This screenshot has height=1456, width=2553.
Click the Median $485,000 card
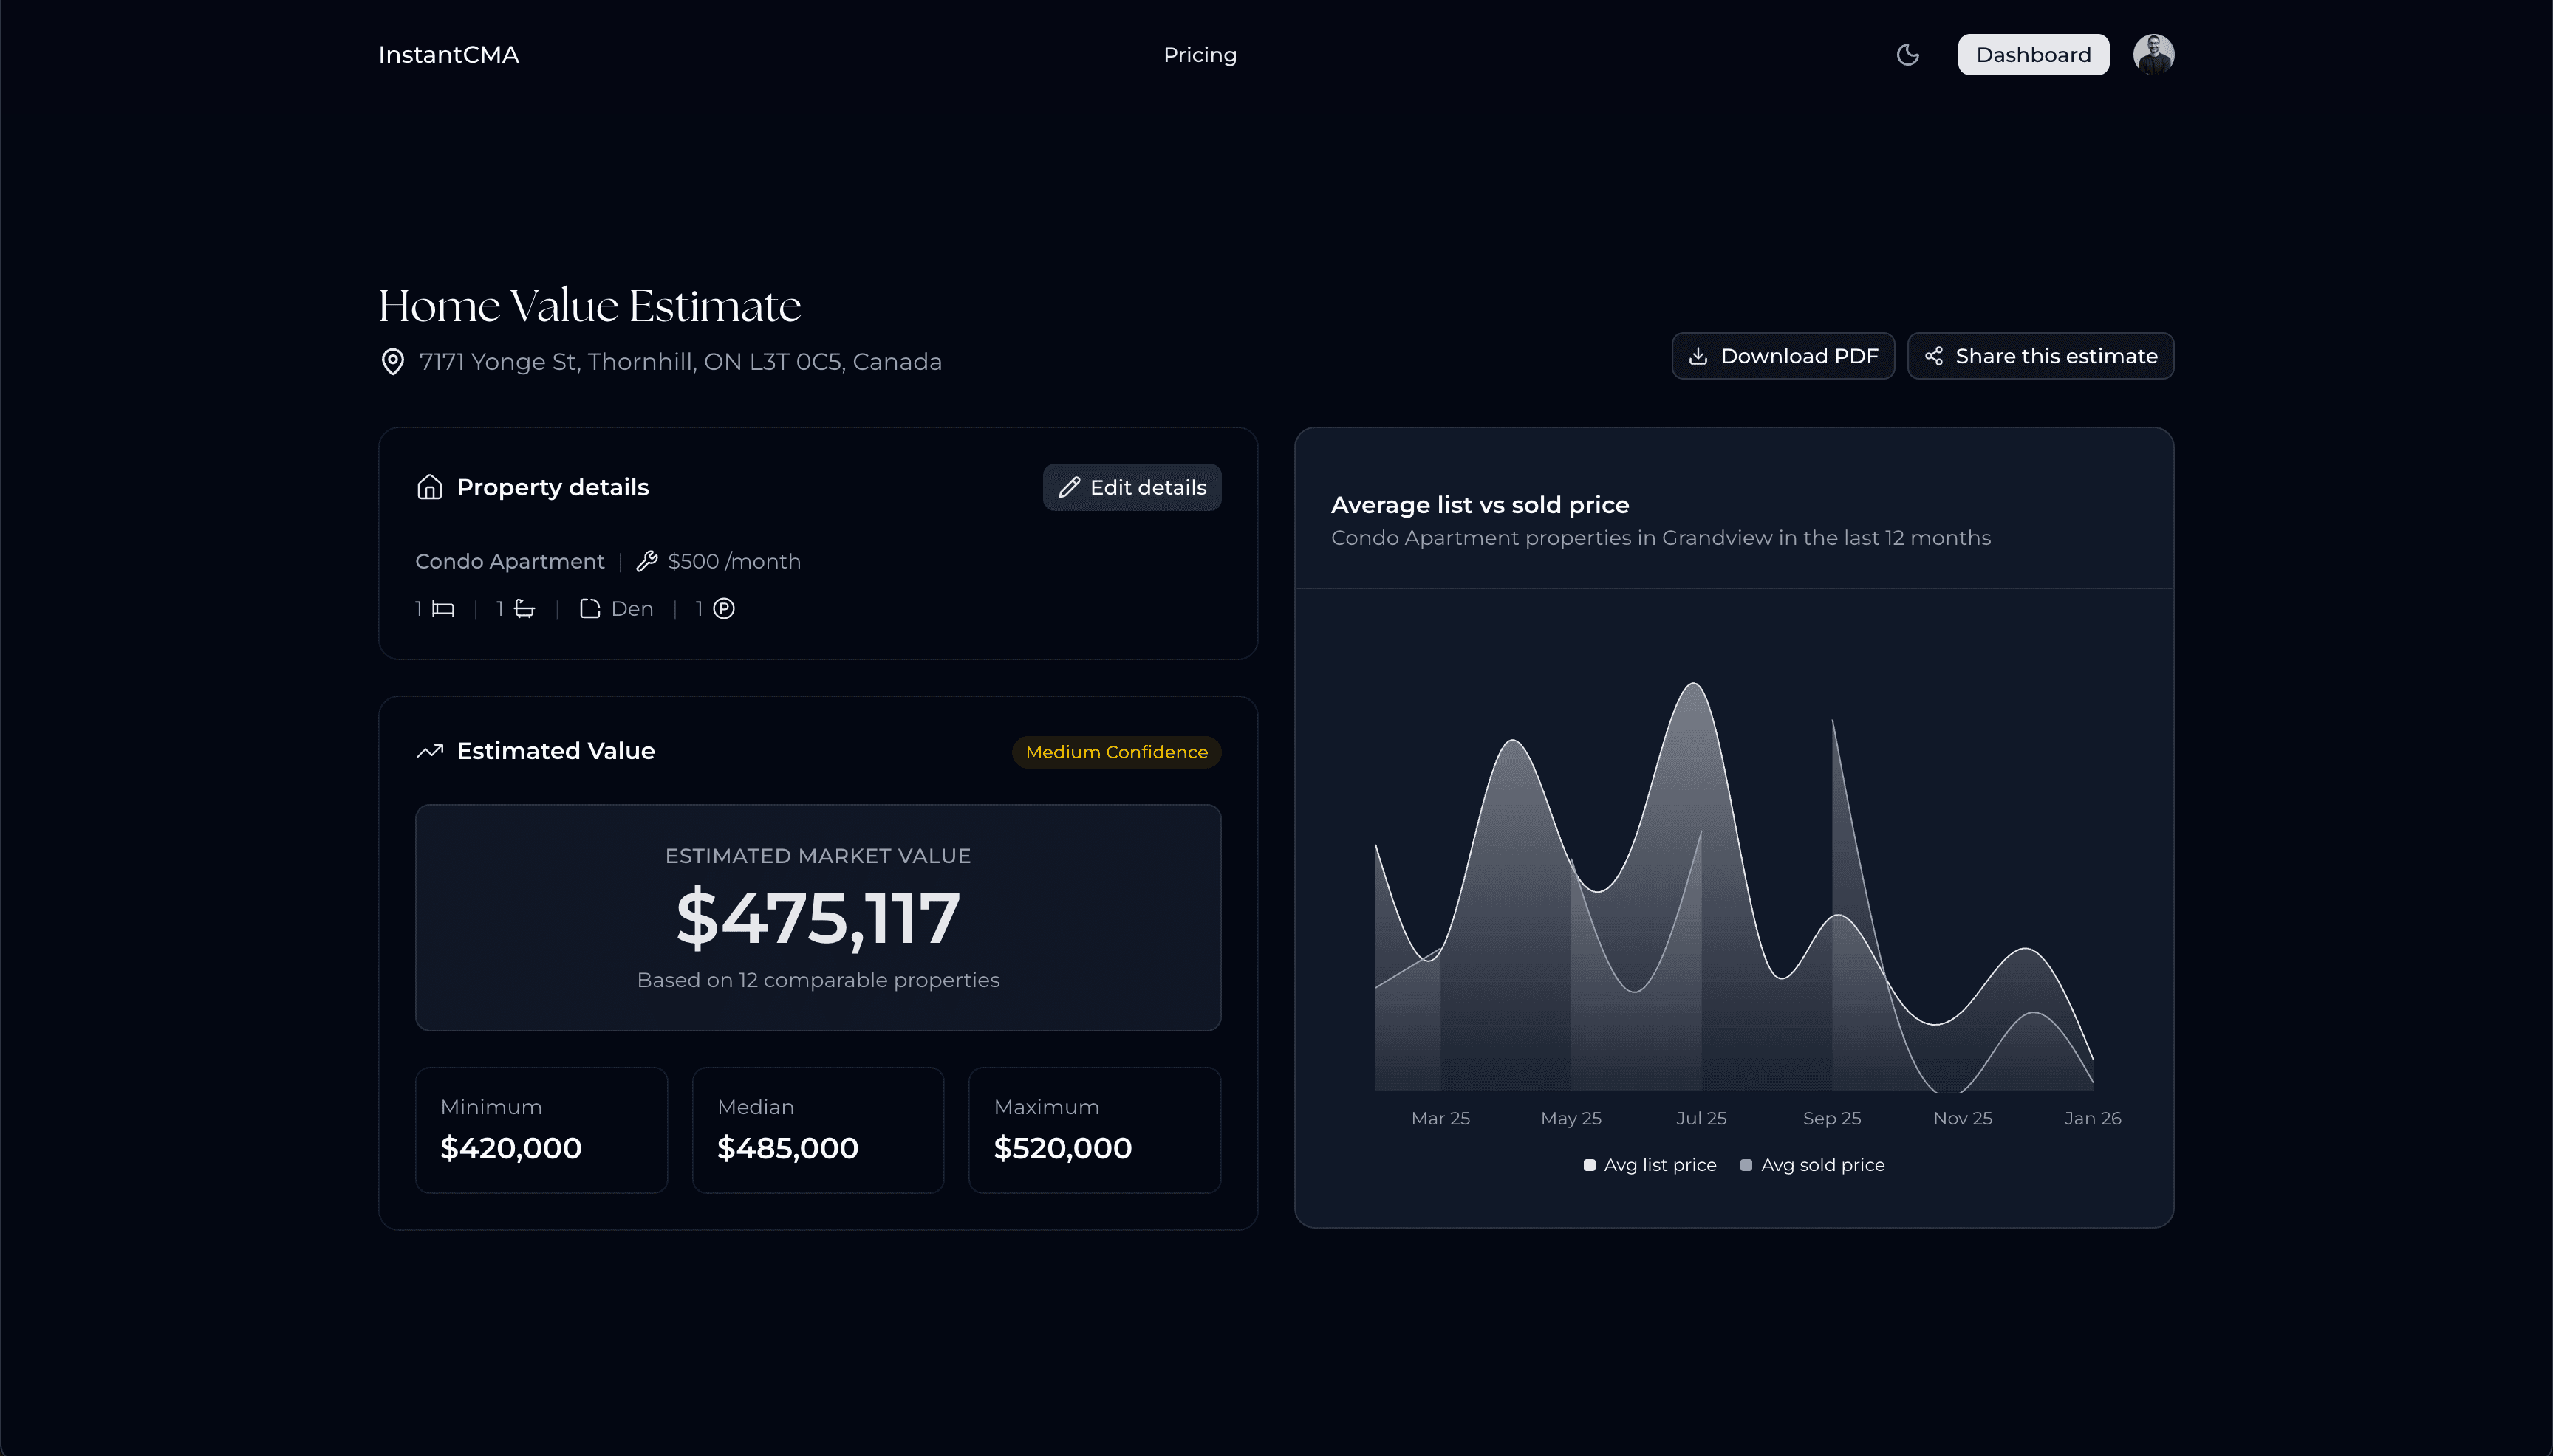tap(817, 1130)
